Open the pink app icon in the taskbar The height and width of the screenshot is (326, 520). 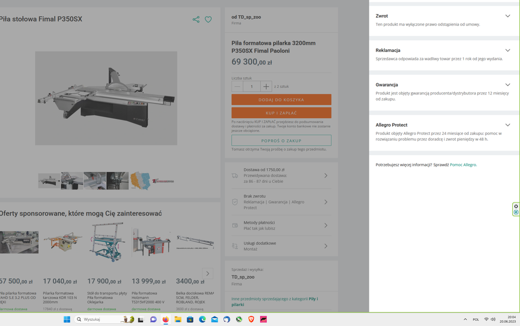click(264, 319)
